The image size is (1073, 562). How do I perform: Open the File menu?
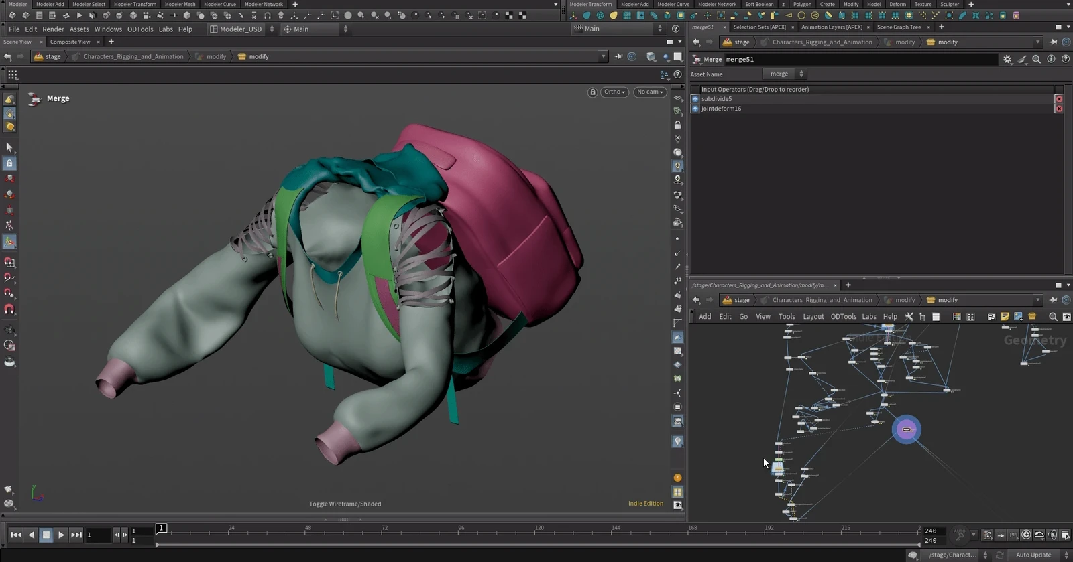tap(14, 29)
